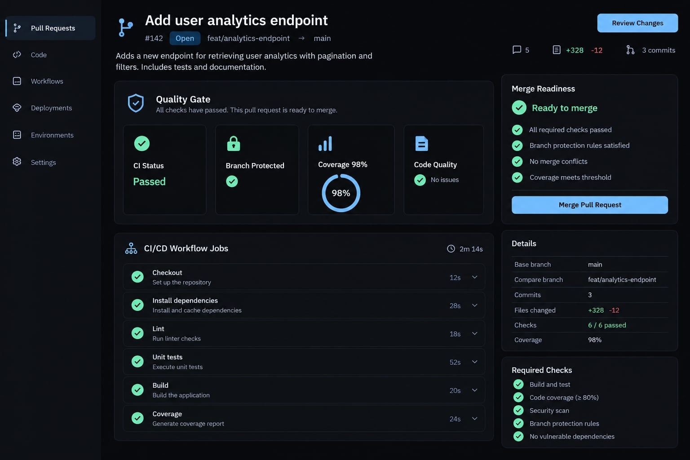Click the check beside No vulnerable dependencies
This screenshot has height=460, width=690.
(518, 436)
